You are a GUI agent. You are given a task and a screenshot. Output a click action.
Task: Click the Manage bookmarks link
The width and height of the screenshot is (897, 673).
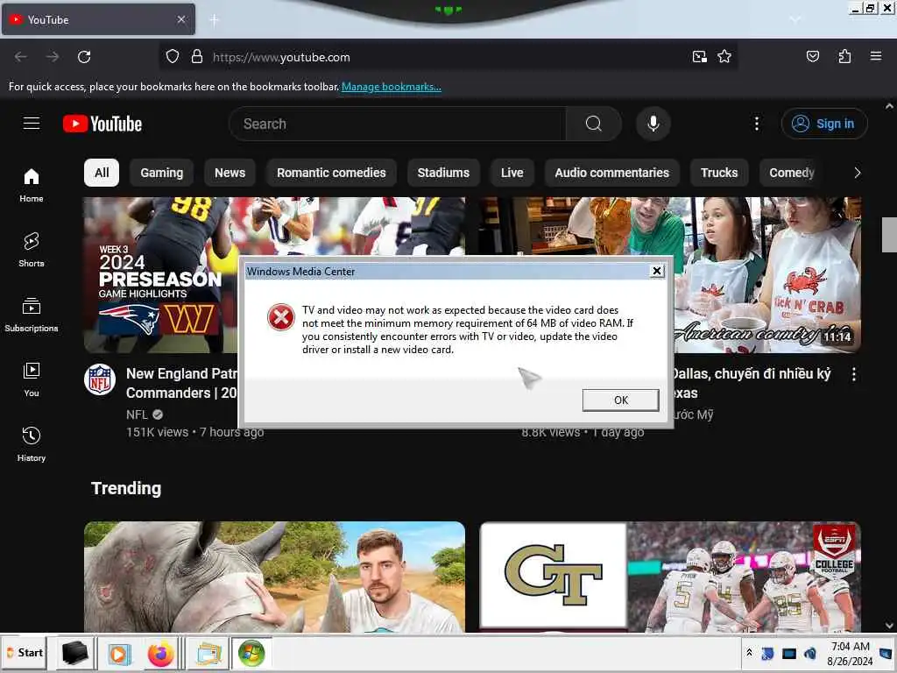(x=392, y=87)
